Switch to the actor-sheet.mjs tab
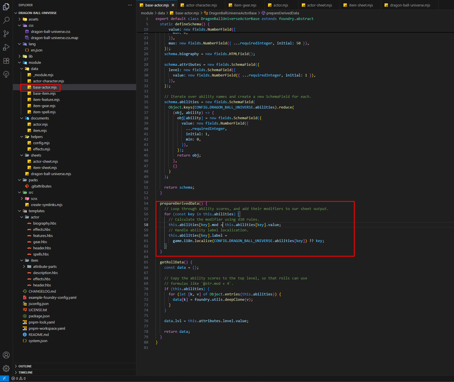Image resolution: width=454 pixels, height=382 pixels. pos(319,5)
